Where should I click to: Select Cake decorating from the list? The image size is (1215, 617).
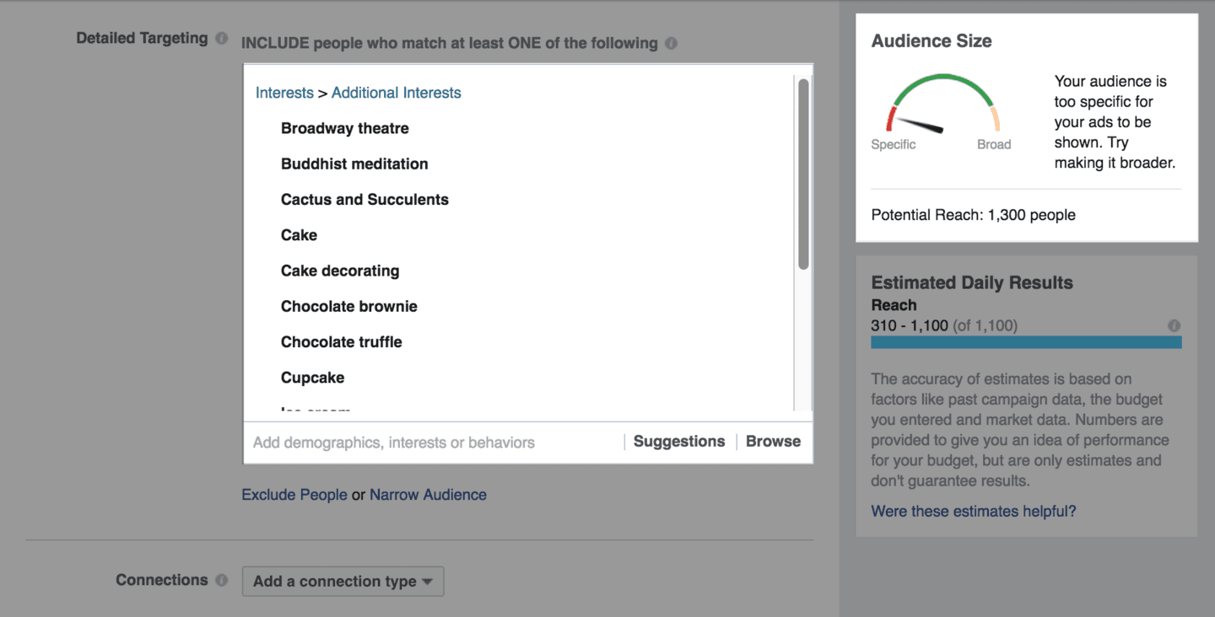(340, 271)
